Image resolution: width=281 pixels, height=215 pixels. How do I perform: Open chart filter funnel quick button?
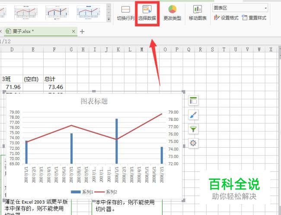[193, 129]
